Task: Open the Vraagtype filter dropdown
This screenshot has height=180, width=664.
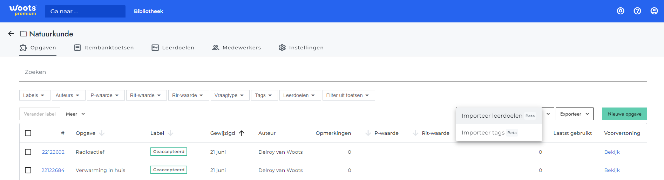Action: 230,95
